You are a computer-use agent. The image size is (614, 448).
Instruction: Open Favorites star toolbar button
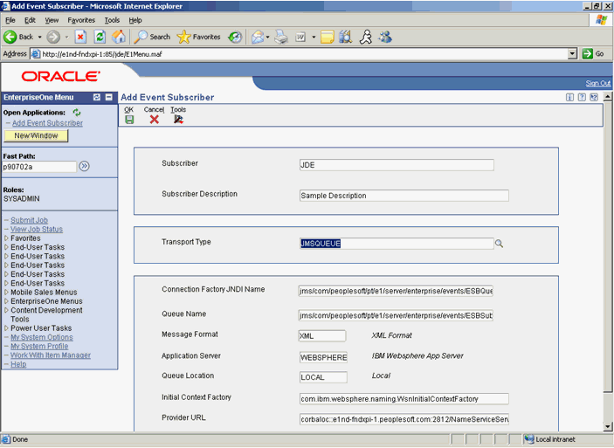[199, 38]
